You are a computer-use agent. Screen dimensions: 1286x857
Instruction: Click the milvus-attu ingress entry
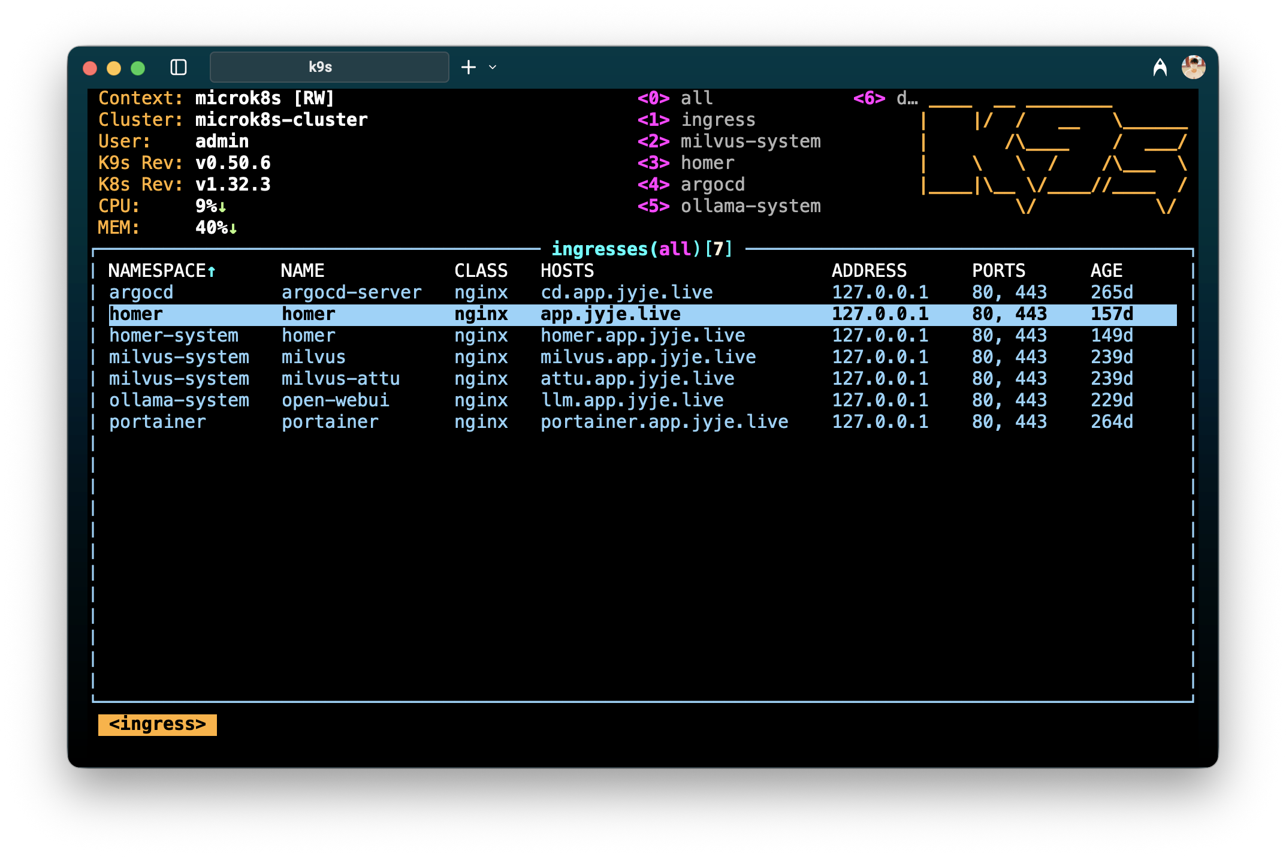pos(340,379)
